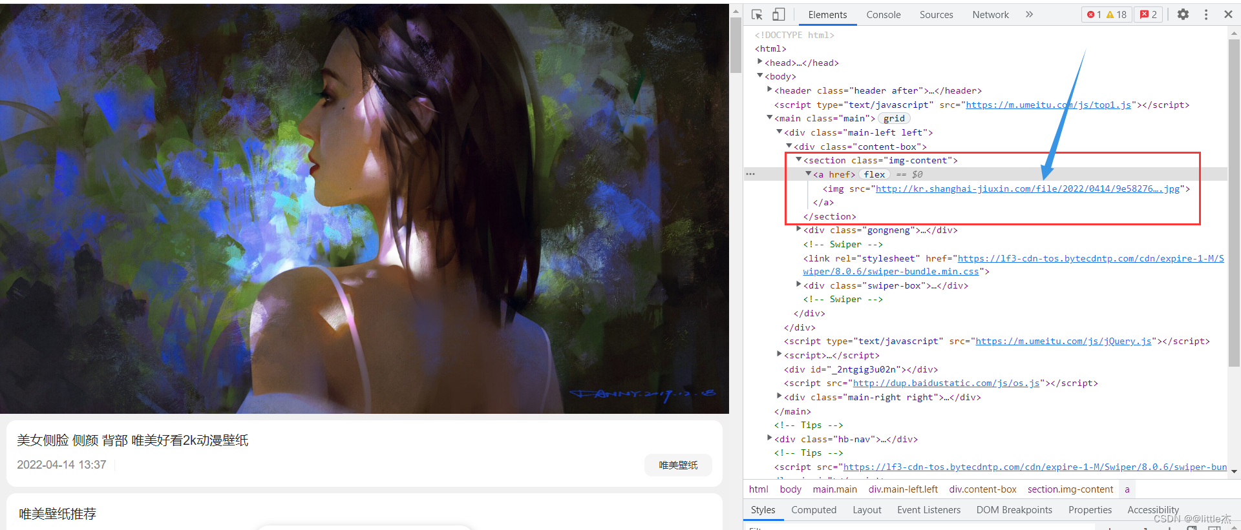Image resolution: width=1241 pixels, height=530 pixels.
Task: Collapse the body element node
Action: [760, 76]
